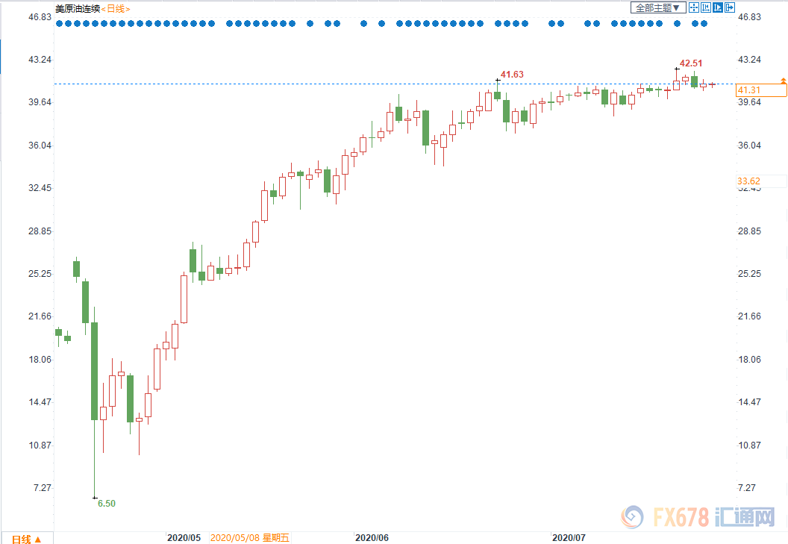Screen dimensions: 788x544
Task: Click the 2020/07 date axis label
Action: tap(567, 537)
